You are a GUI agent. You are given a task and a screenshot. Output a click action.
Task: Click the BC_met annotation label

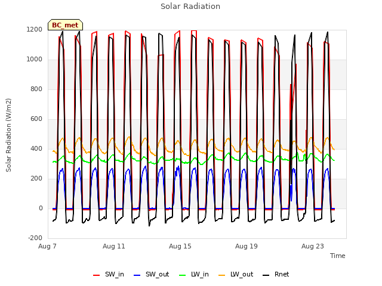click(x=65, y=25)
